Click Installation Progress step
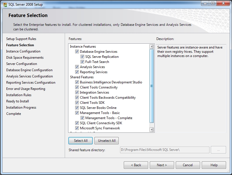The image size is (232, 175). pyautogui.click(x=21, y=107)
